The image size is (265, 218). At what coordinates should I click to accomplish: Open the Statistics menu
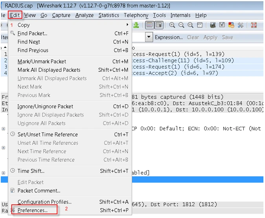coord(109,15)
